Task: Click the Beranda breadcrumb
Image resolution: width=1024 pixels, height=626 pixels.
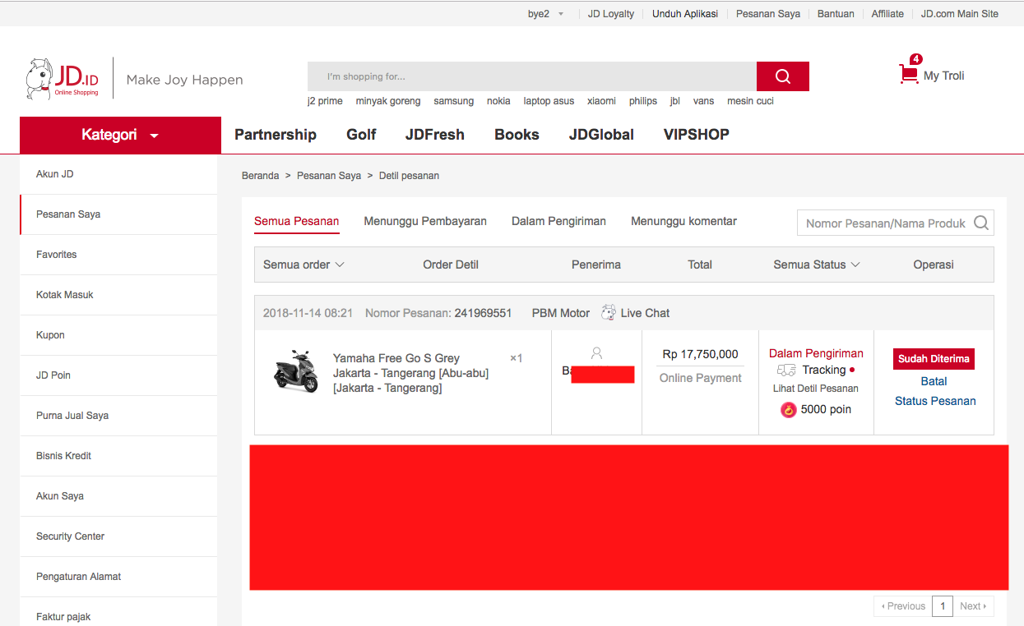Action: pyautogui.click(x=260, y=176)
